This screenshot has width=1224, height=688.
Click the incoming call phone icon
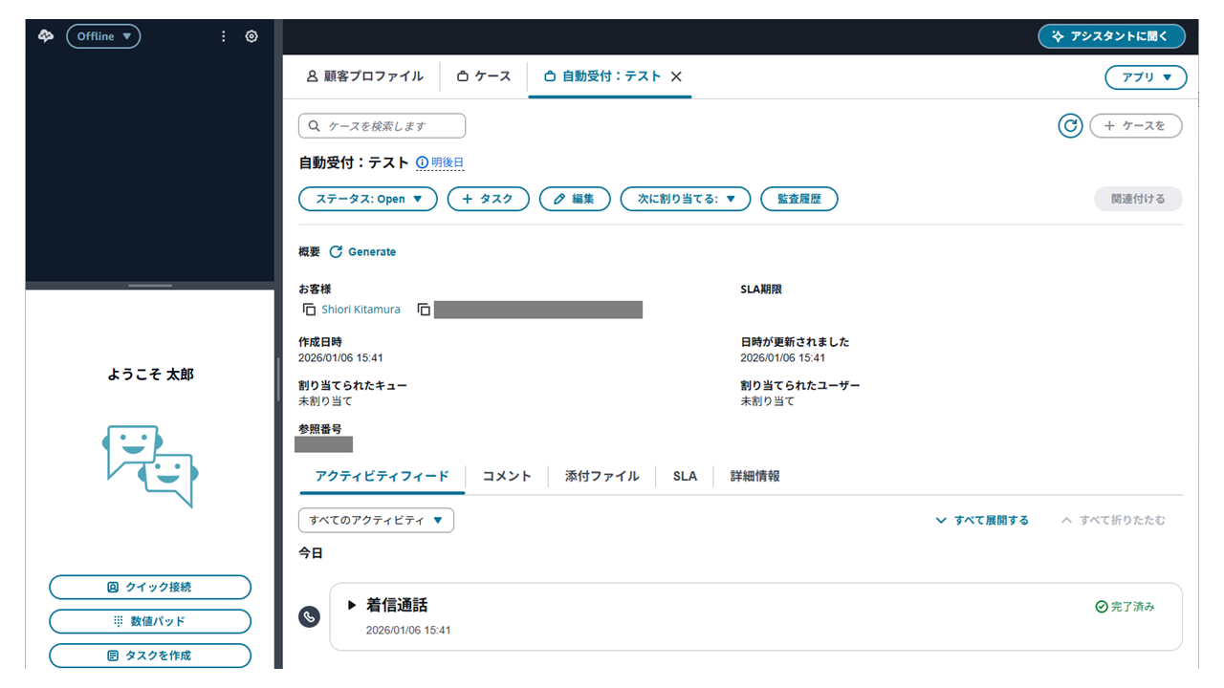click(x=309, y=616)
